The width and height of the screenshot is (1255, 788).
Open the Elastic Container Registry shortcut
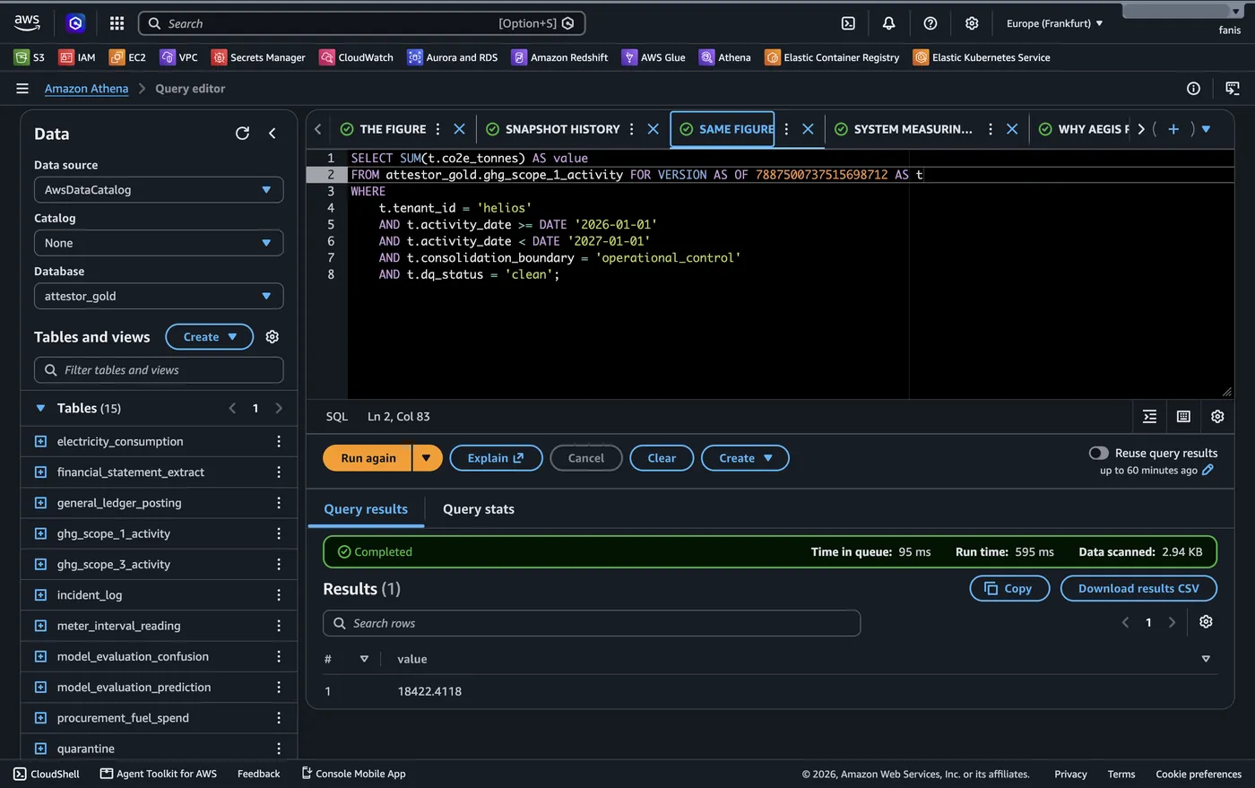[832, 57]
